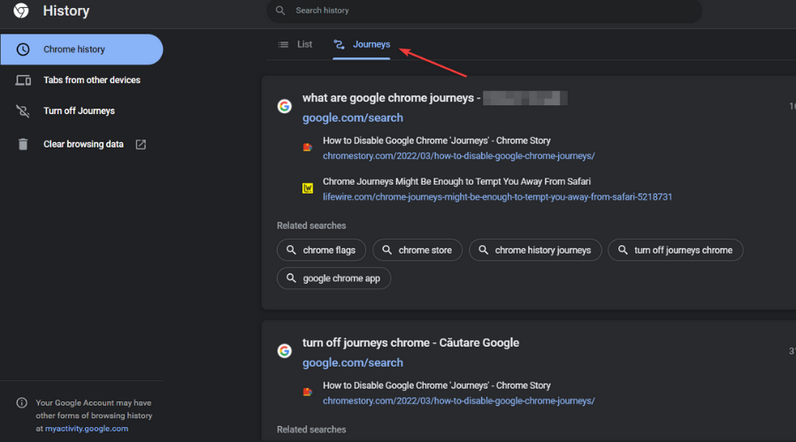
Task: Open Tabs from other devices
Action: tap(92, 80)
